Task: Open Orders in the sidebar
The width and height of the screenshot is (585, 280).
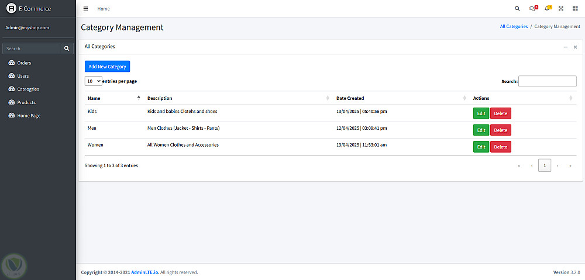Action: click(24, 63)
